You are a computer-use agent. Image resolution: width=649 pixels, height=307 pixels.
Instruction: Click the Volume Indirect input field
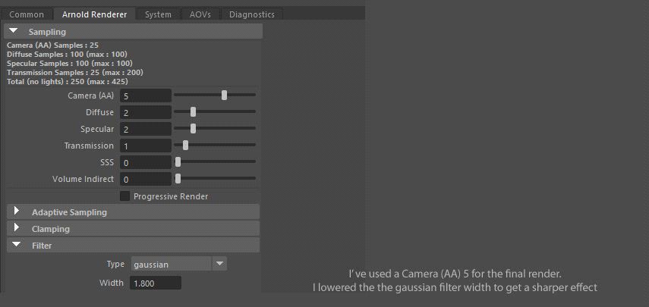145,179
